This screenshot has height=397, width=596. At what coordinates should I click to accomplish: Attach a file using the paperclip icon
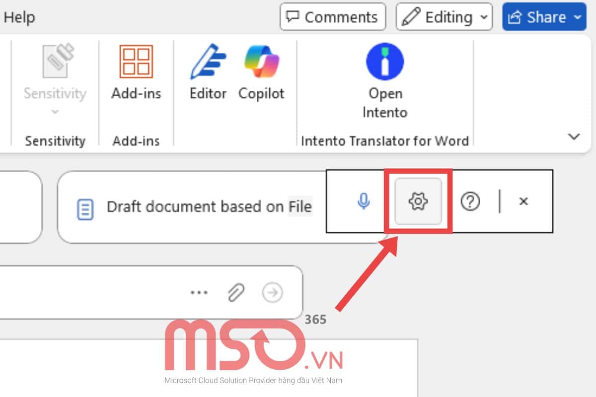(236, 293)
